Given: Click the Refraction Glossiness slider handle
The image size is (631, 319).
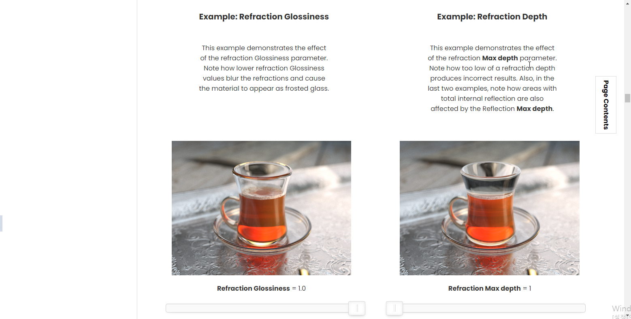Looking at the screenshot, I should point(357,308).
